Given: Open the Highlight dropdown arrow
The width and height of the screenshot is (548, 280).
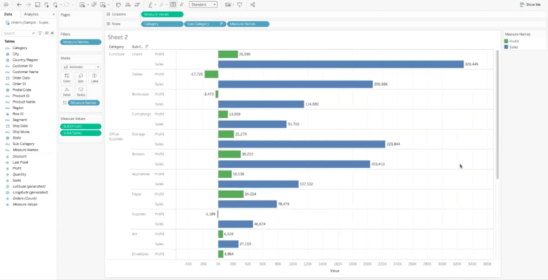Looking at the screenshot, I should tap(155, 5).
